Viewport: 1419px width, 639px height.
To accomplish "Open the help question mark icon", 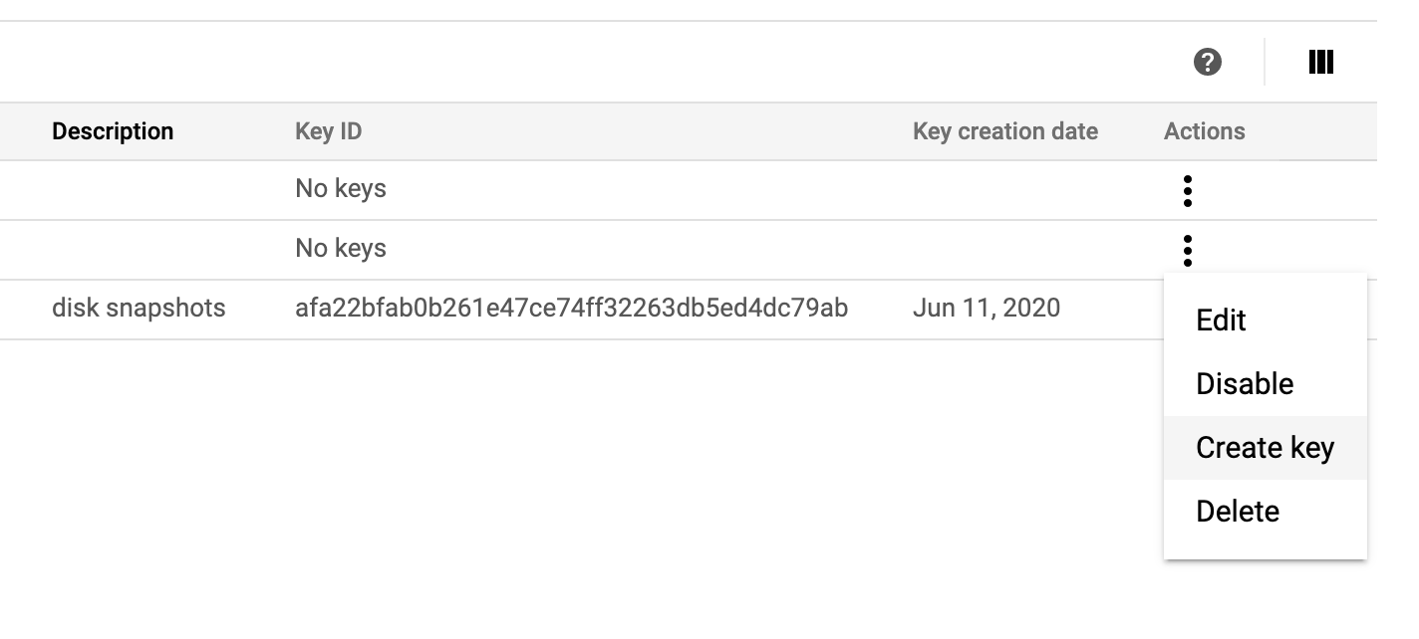I will point(1207,62).
